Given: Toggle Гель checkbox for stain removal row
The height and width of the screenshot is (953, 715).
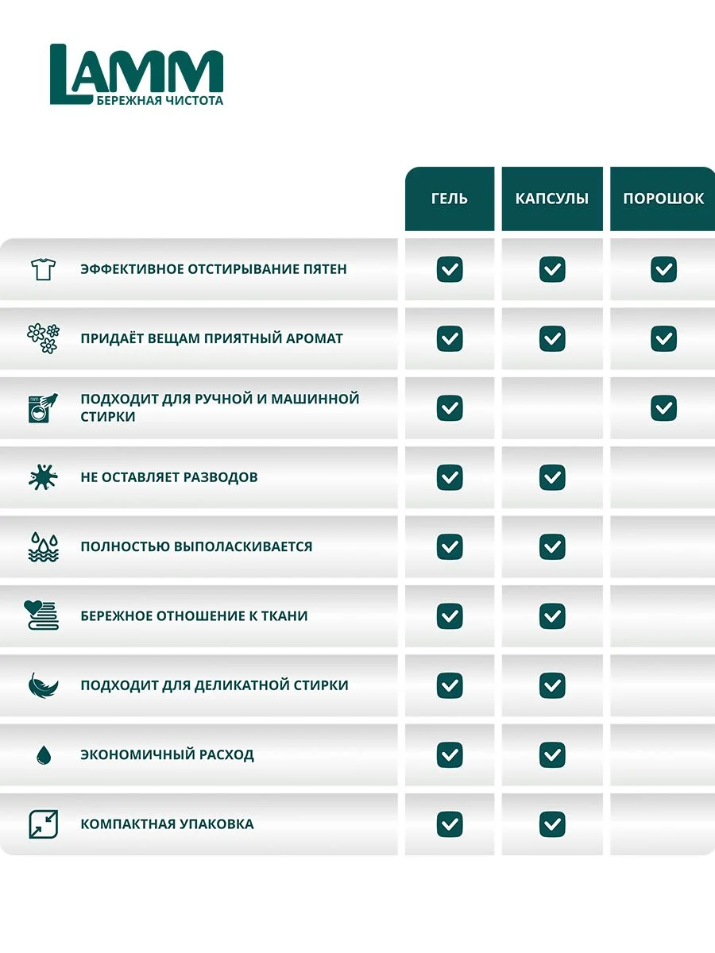Looking at the screenshot, I should tap(450, 269).
